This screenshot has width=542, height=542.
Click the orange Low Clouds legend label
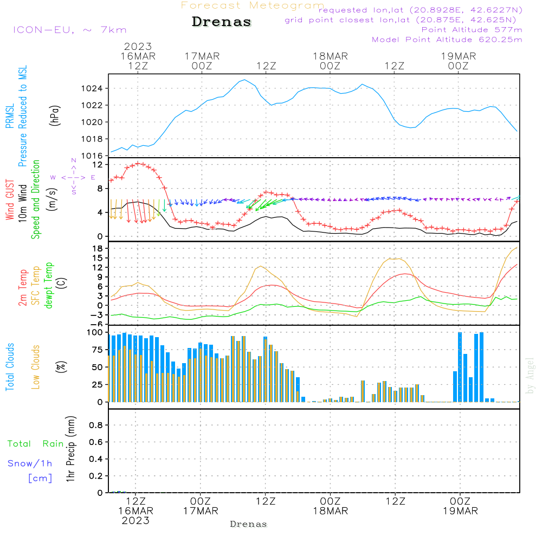tap(36, 367)
